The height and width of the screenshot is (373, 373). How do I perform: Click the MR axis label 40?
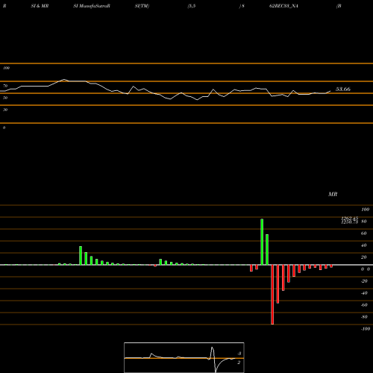click(x=364, y=245)
